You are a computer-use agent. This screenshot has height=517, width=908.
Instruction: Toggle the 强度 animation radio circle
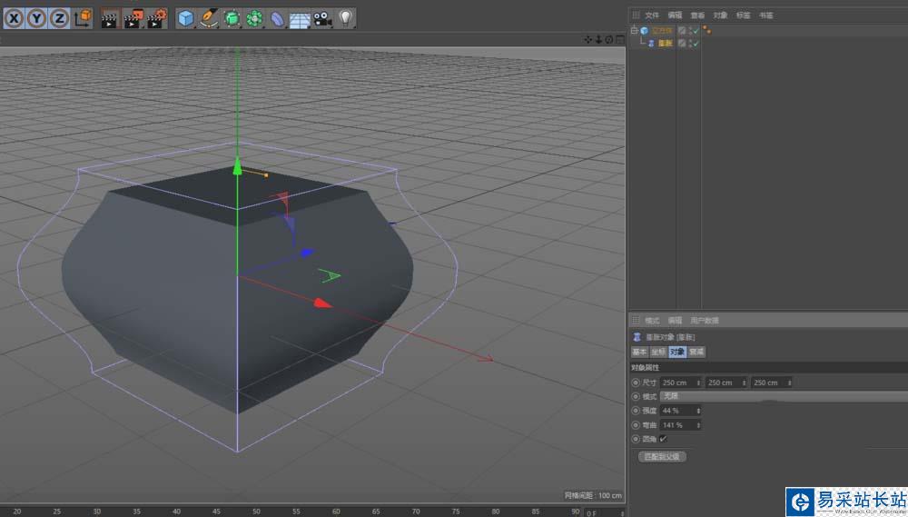635,411
